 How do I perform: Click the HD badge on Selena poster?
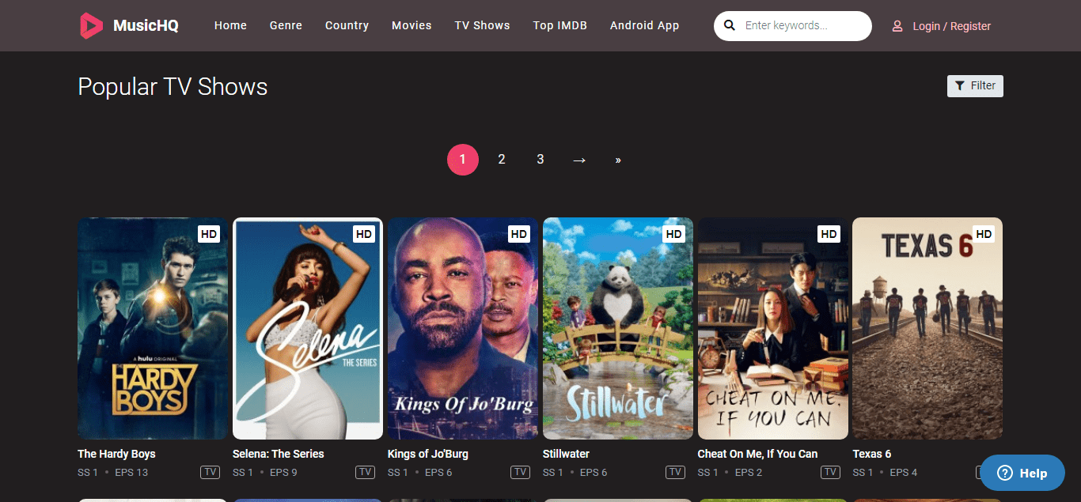tap(363, 234)
